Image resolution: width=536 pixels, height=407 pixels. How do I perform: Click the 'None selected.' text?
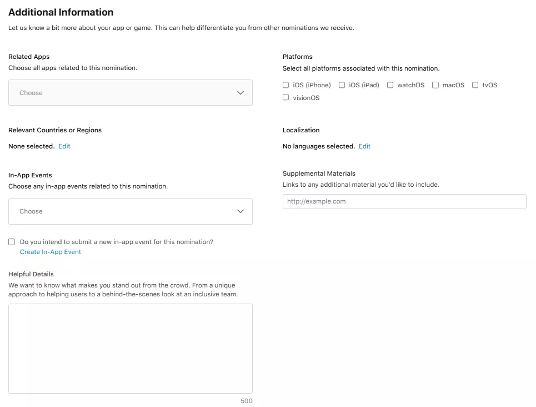tap(32, 146)
